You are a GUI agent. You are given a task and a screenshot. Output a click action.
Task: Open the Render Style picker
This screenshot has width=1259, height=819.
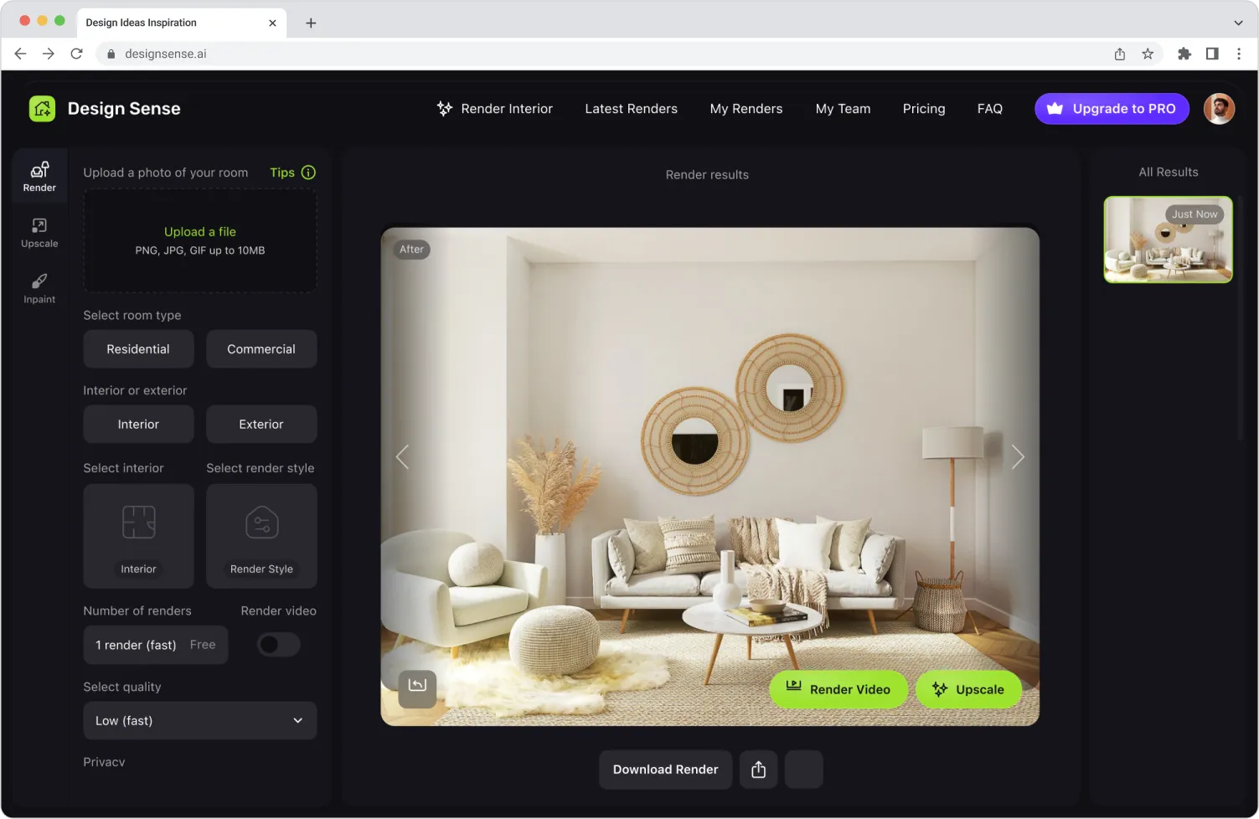tap(261, 536)
